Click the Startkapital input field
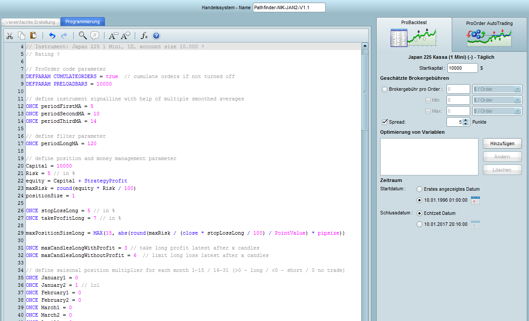529x321 pixels. (x=462, y=68)
